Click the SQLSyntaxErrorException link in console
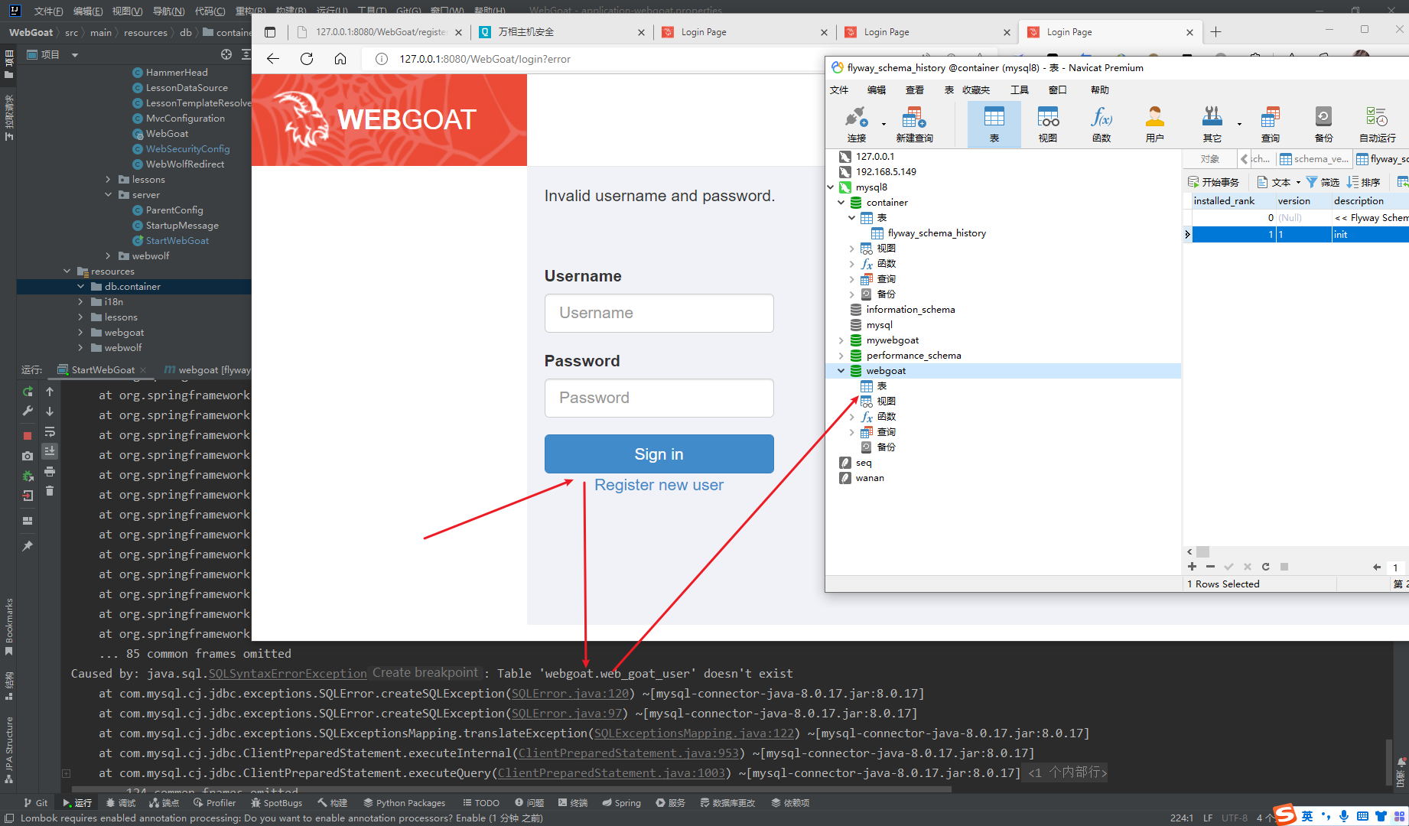 coord(288,674)
